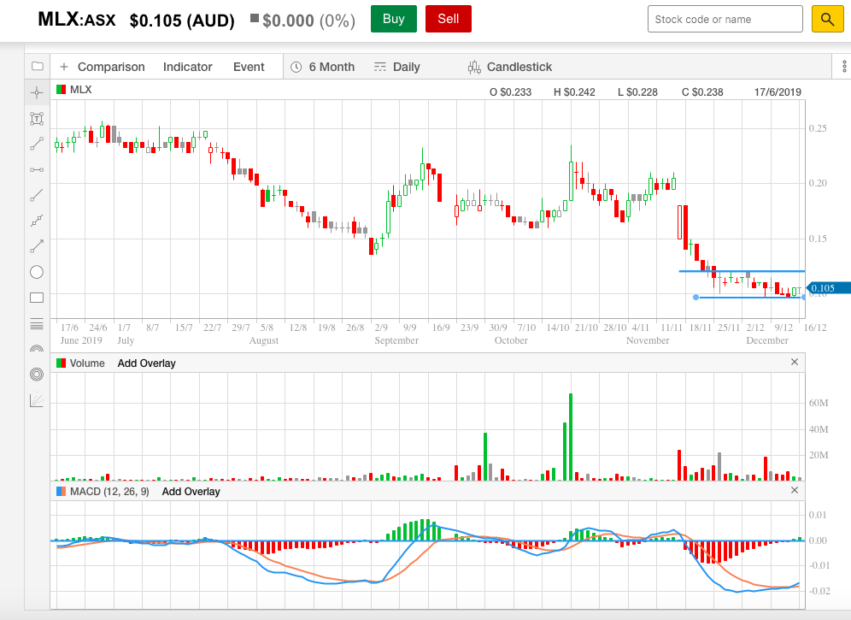The width and height of the screenshot is (851, 620).
Task: Click the tallest green volume bar
Action: [x=571, y=437]
